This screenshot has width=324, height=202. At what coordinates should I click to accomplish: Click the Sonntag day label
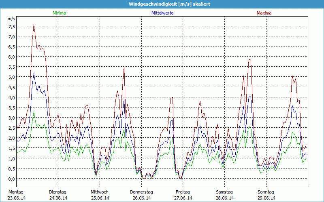click(266, 192)
